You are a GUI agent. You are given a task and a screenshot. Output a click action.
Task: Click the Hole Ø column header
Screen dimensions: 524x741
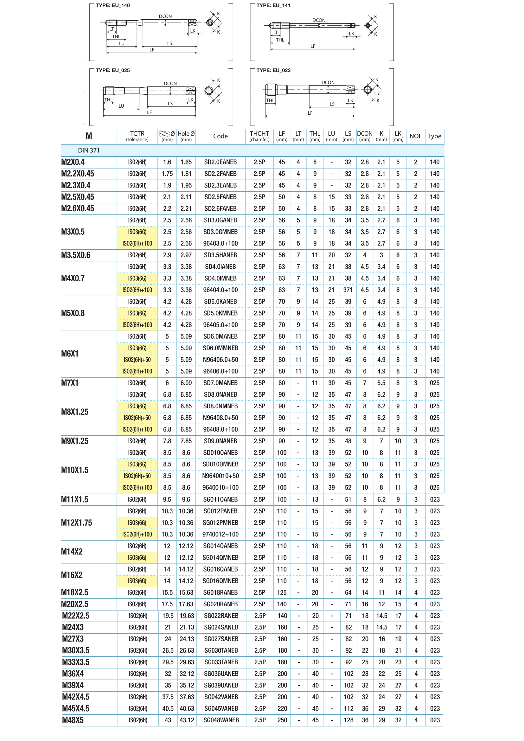click(186, 136)
